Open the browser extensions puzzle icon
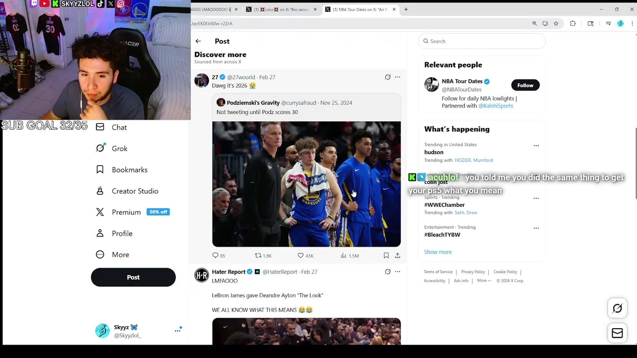 573,23
